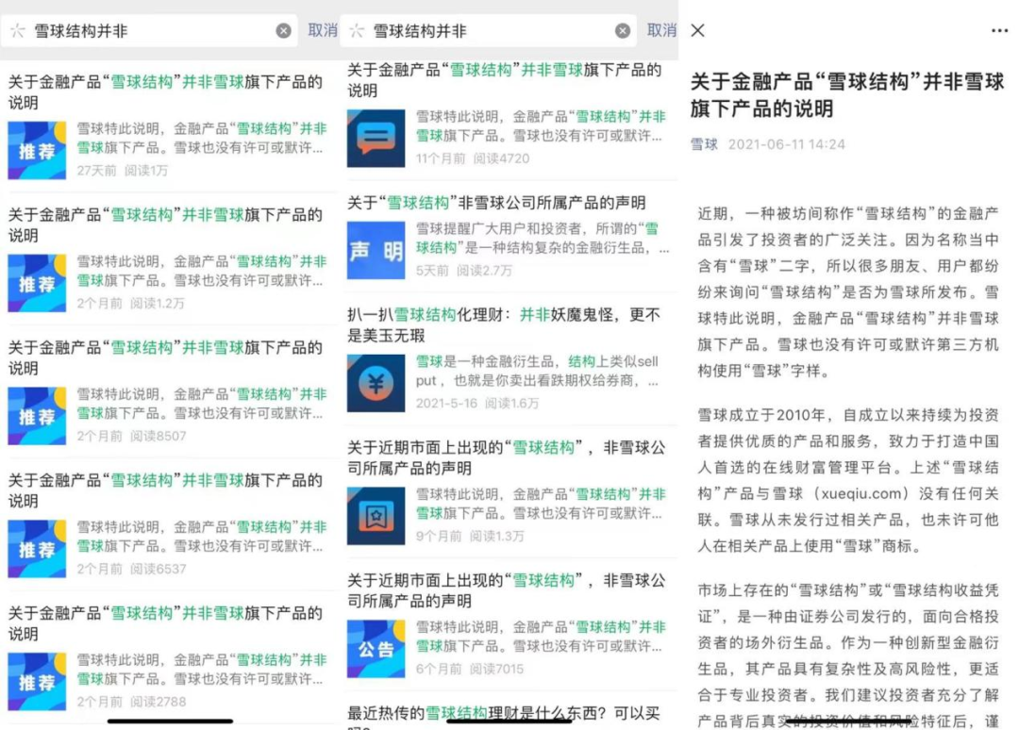1019x730 pixels.
Task: Open the 声明 thumbnail in the middle results
Action: coord(376,250)
